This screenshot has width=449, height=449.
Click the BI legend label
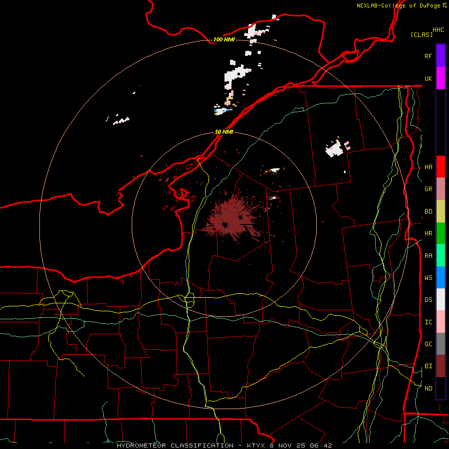[428, 366]
